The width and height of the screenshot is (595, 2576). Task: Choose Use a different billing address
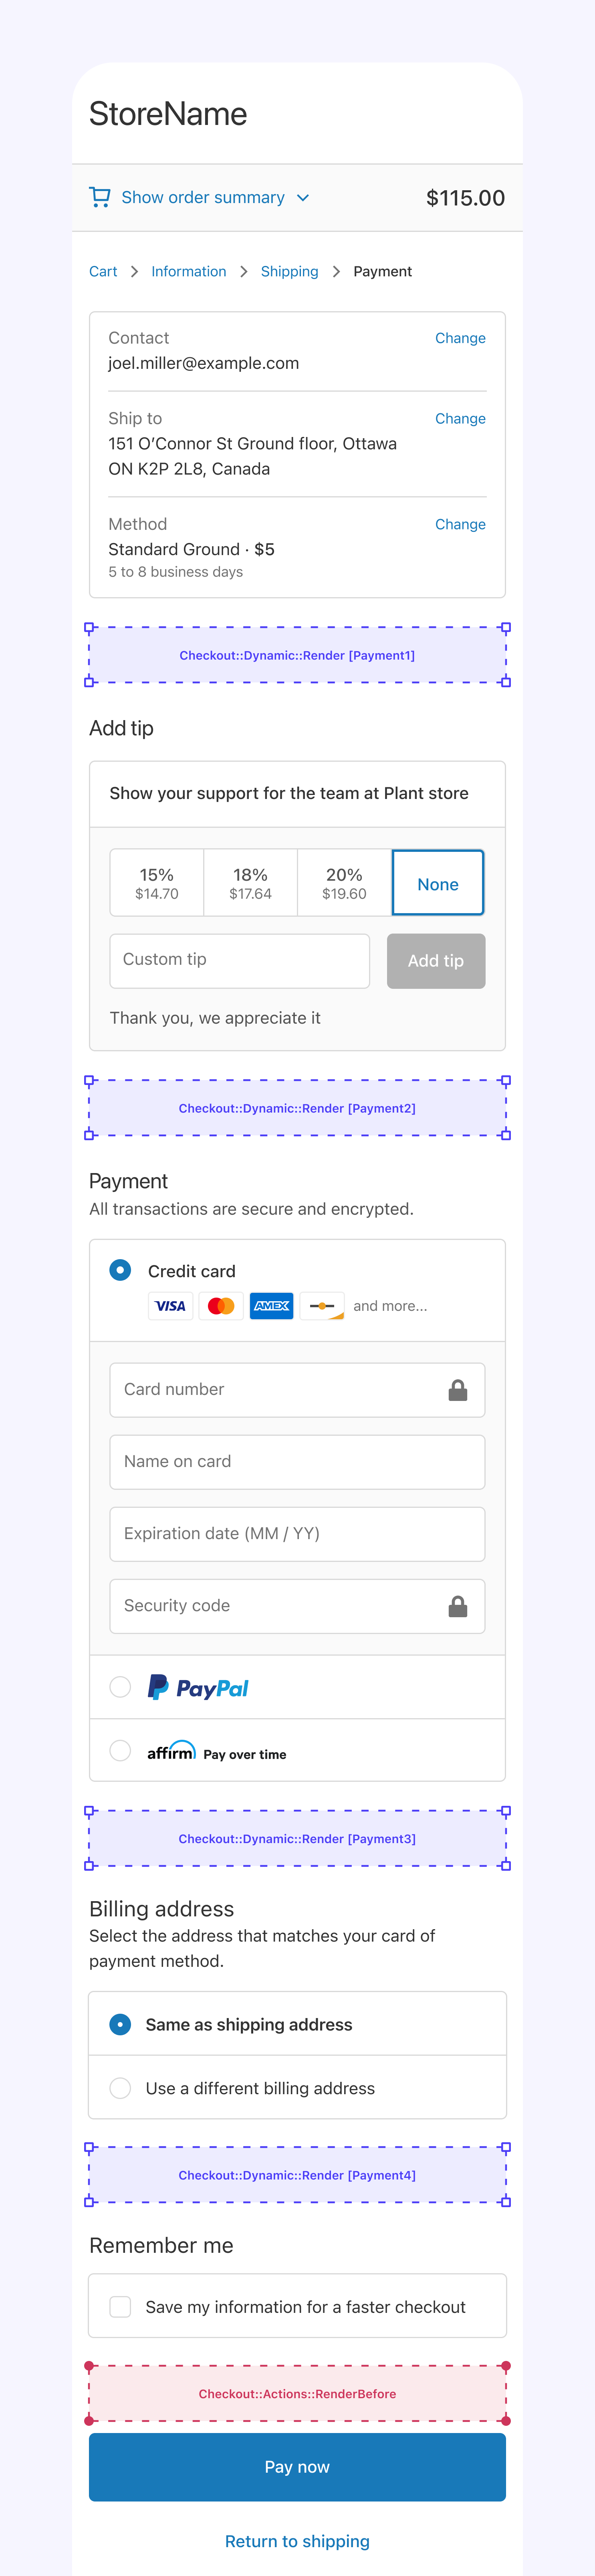pyautogui.click(x=120, y=2088)
